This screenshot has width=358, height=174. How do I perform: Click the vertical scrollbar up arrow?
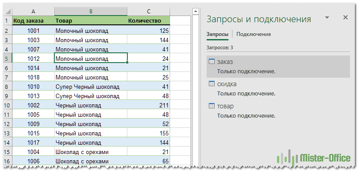195,11
